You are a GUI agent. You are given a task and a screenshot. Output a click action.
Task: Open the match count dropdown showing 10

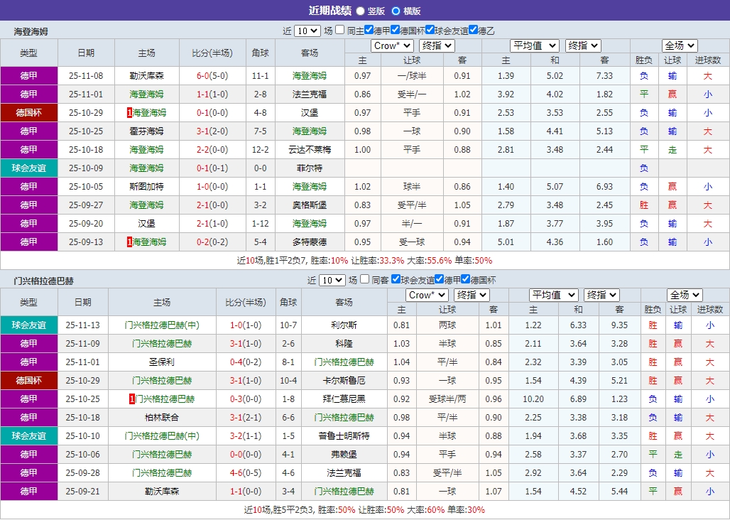307,31
